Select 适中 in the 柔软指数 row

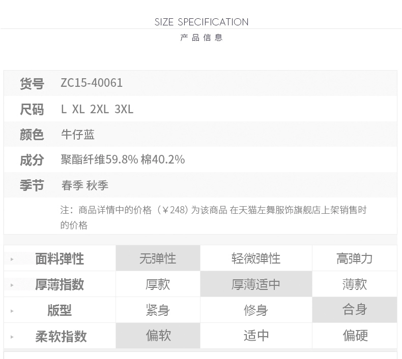click(x=256, y=336)
